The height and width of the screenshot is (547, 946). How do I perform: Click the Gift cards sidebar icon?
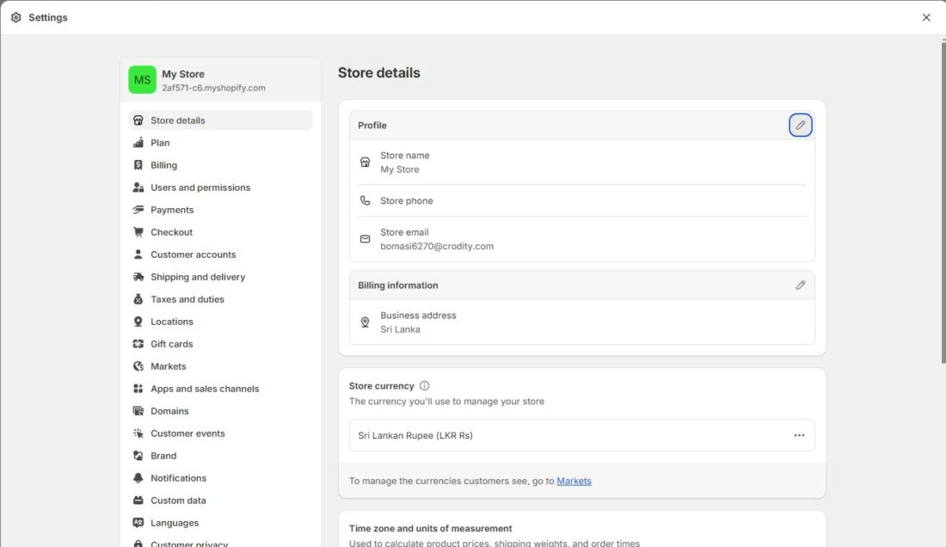coord(138,344)
